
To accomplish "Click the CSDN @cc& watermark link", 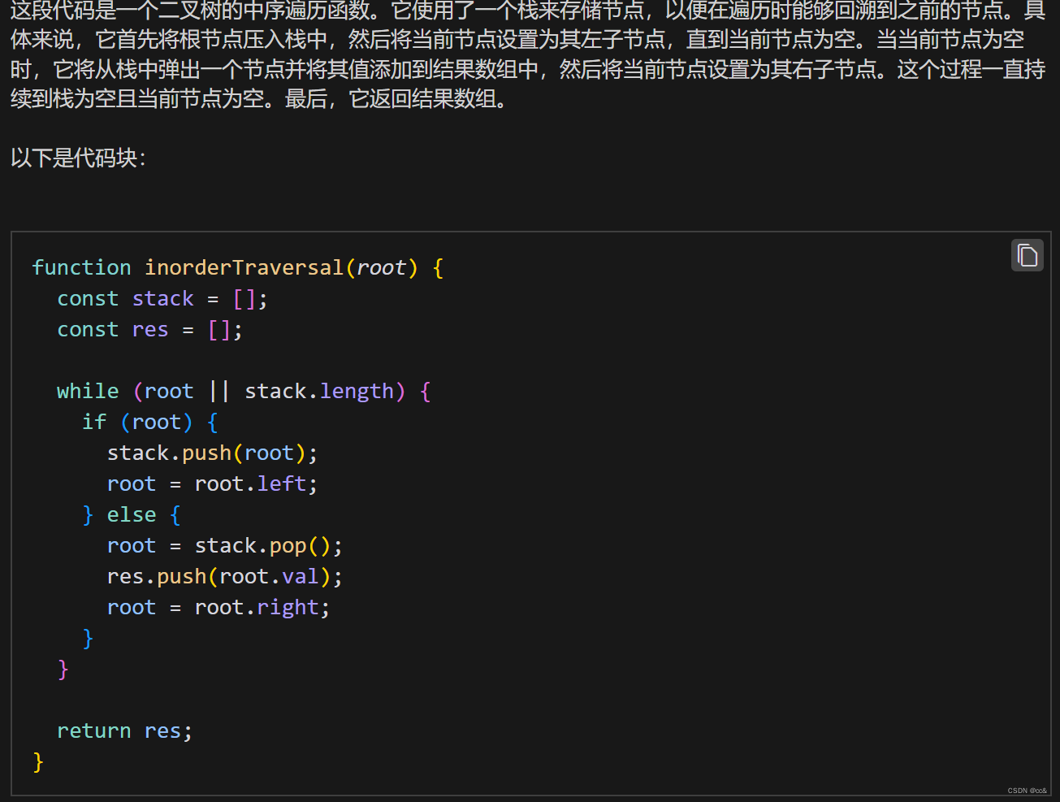I will [x=1025, y=789].
